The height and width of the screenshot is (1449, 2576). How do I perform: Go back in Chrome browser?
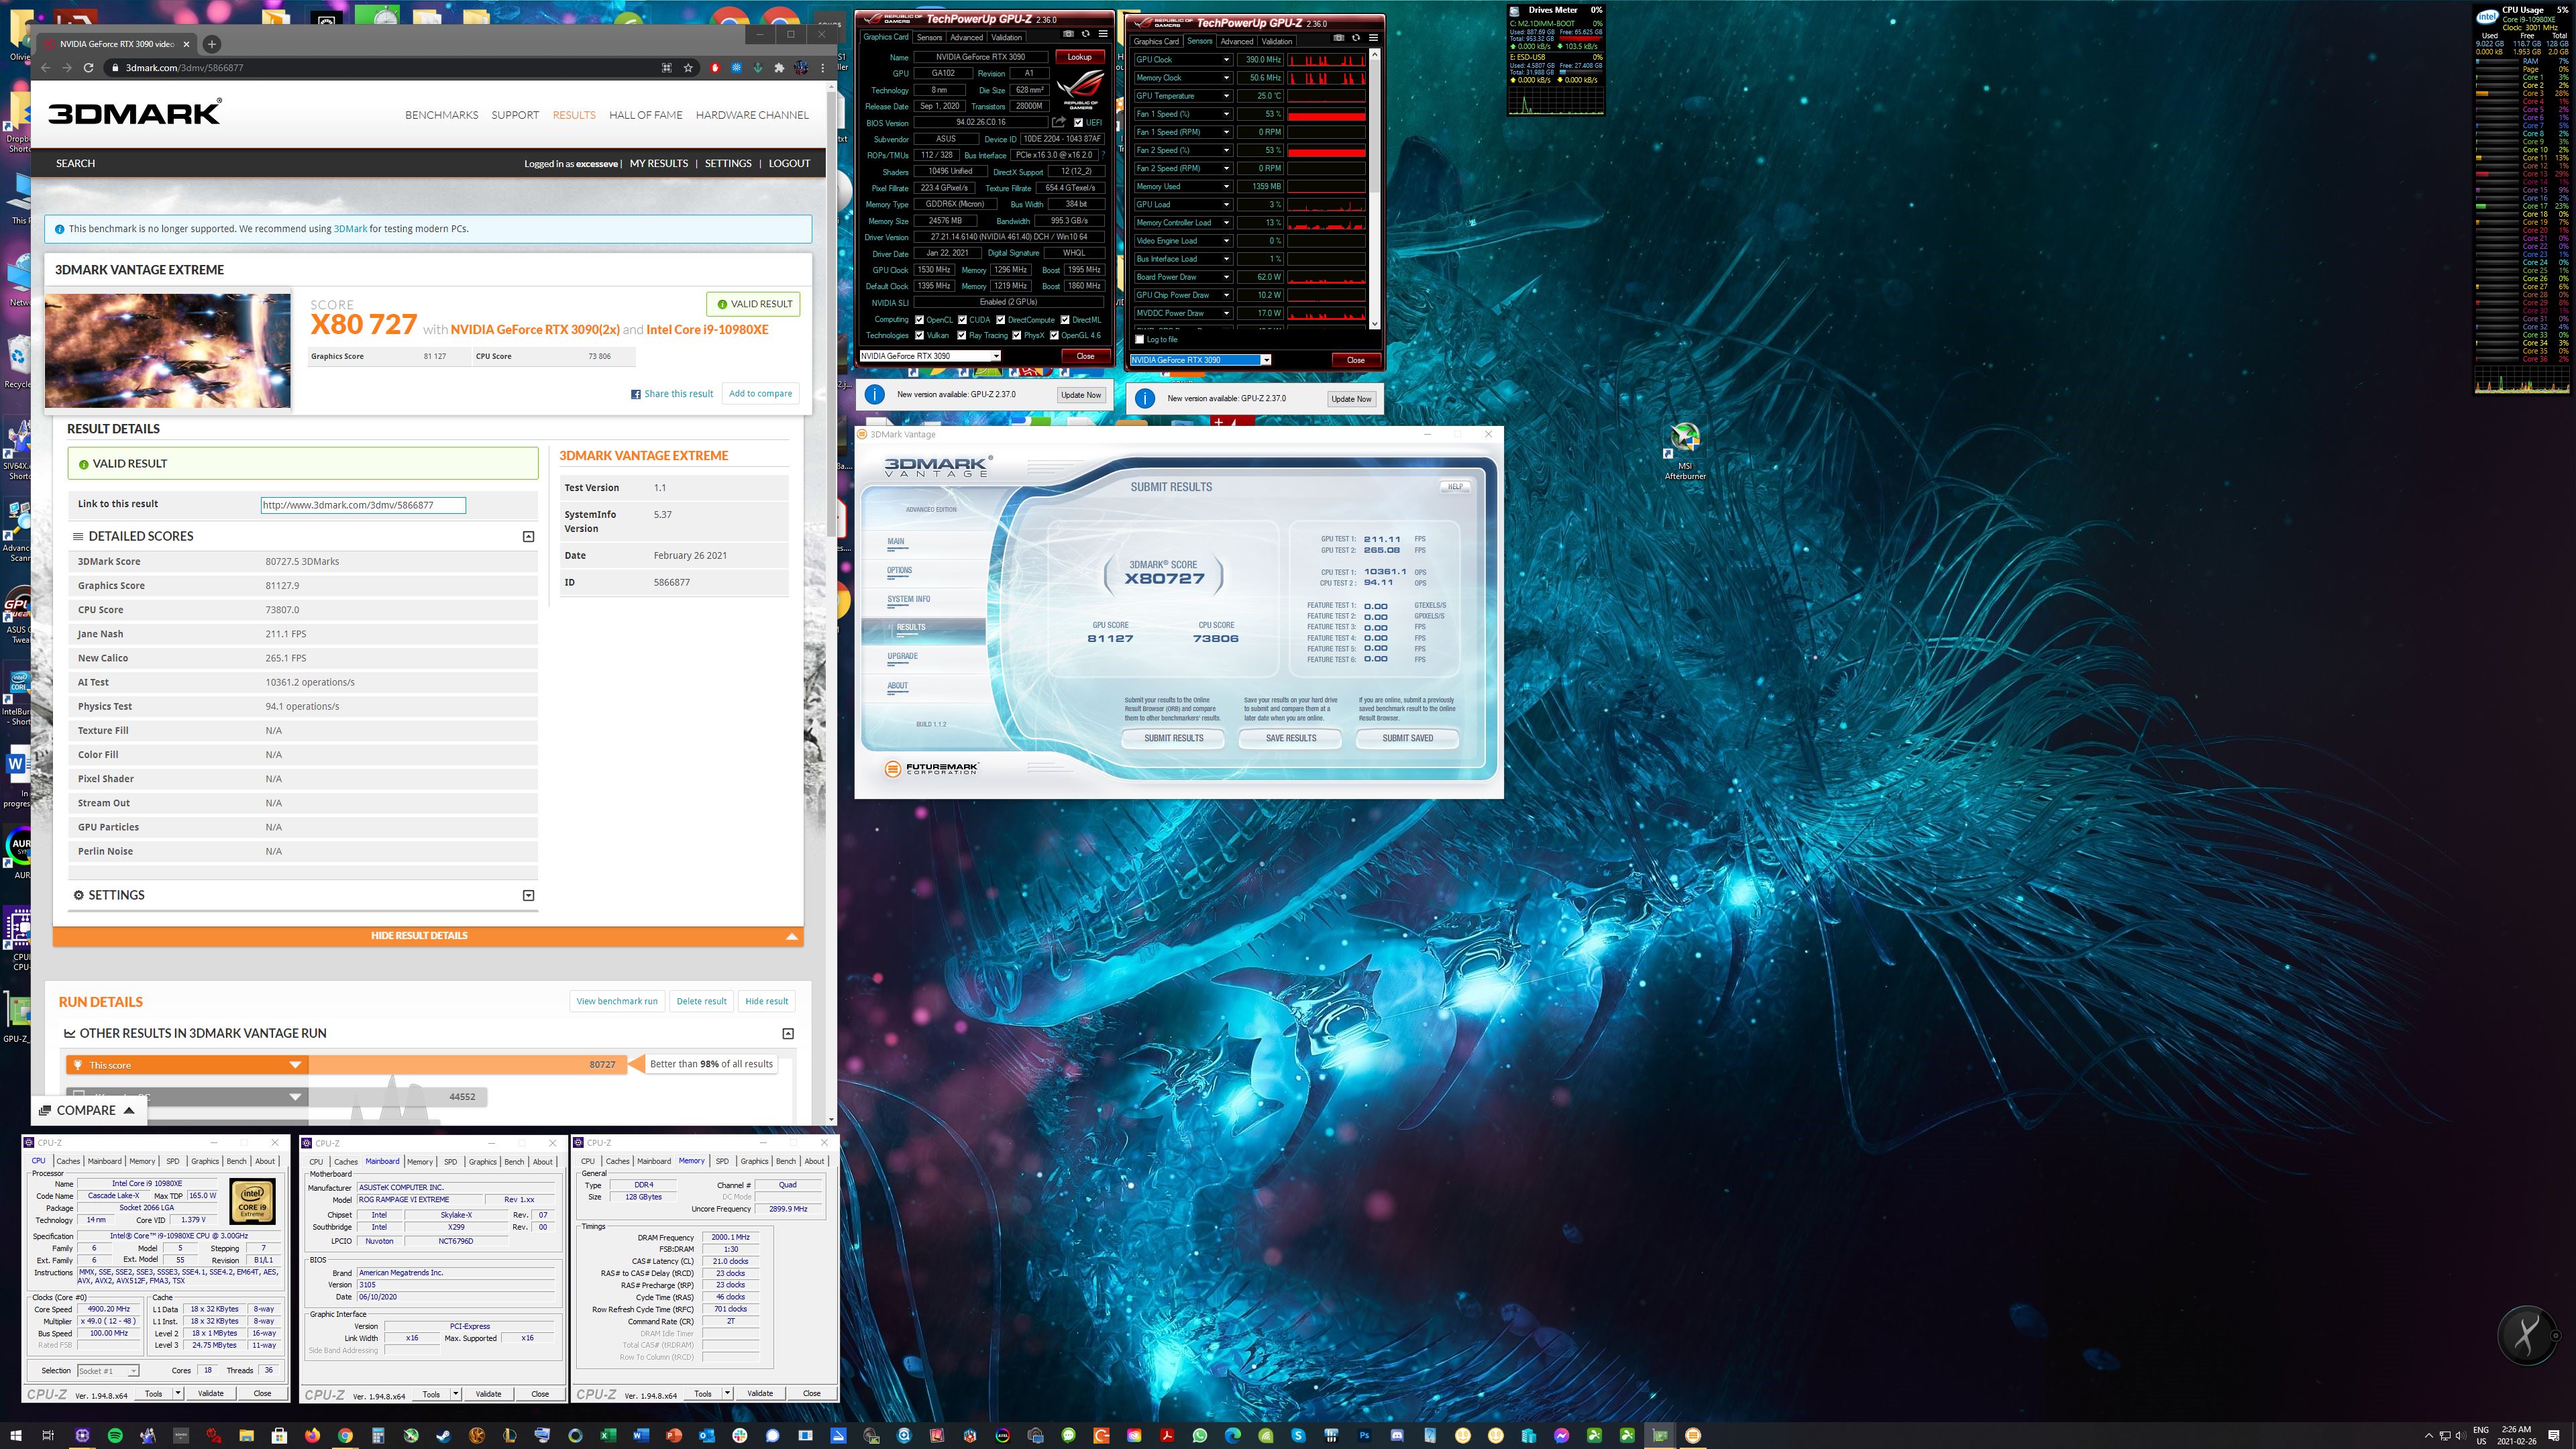[45, 68]
